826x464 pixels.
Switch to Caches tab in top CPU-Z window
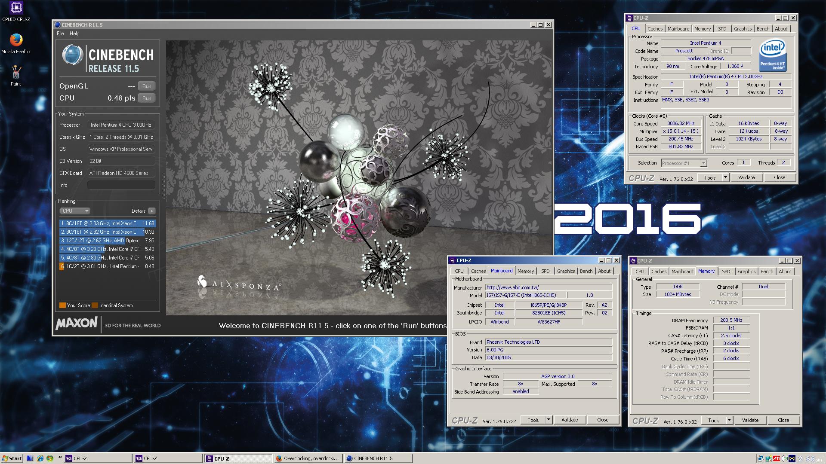coord(655,29)
